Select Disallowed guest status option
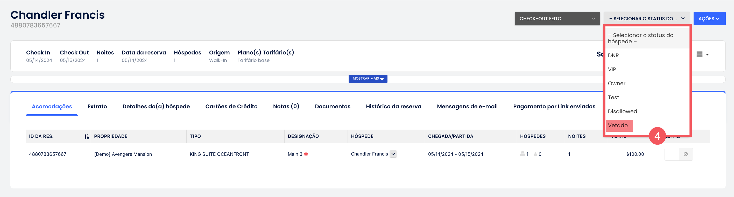The height and width of the screenshot is (197, 734). click(x=622, y=111)
